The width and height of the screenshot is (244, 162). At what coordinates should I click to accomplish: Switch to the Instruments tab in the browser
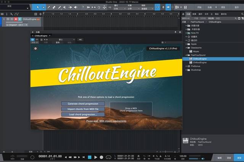point(188,14)
